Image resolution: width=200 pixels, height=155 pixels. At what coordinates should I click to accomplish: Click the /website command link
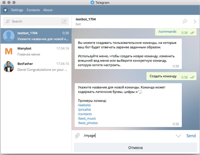coord(84,105)
